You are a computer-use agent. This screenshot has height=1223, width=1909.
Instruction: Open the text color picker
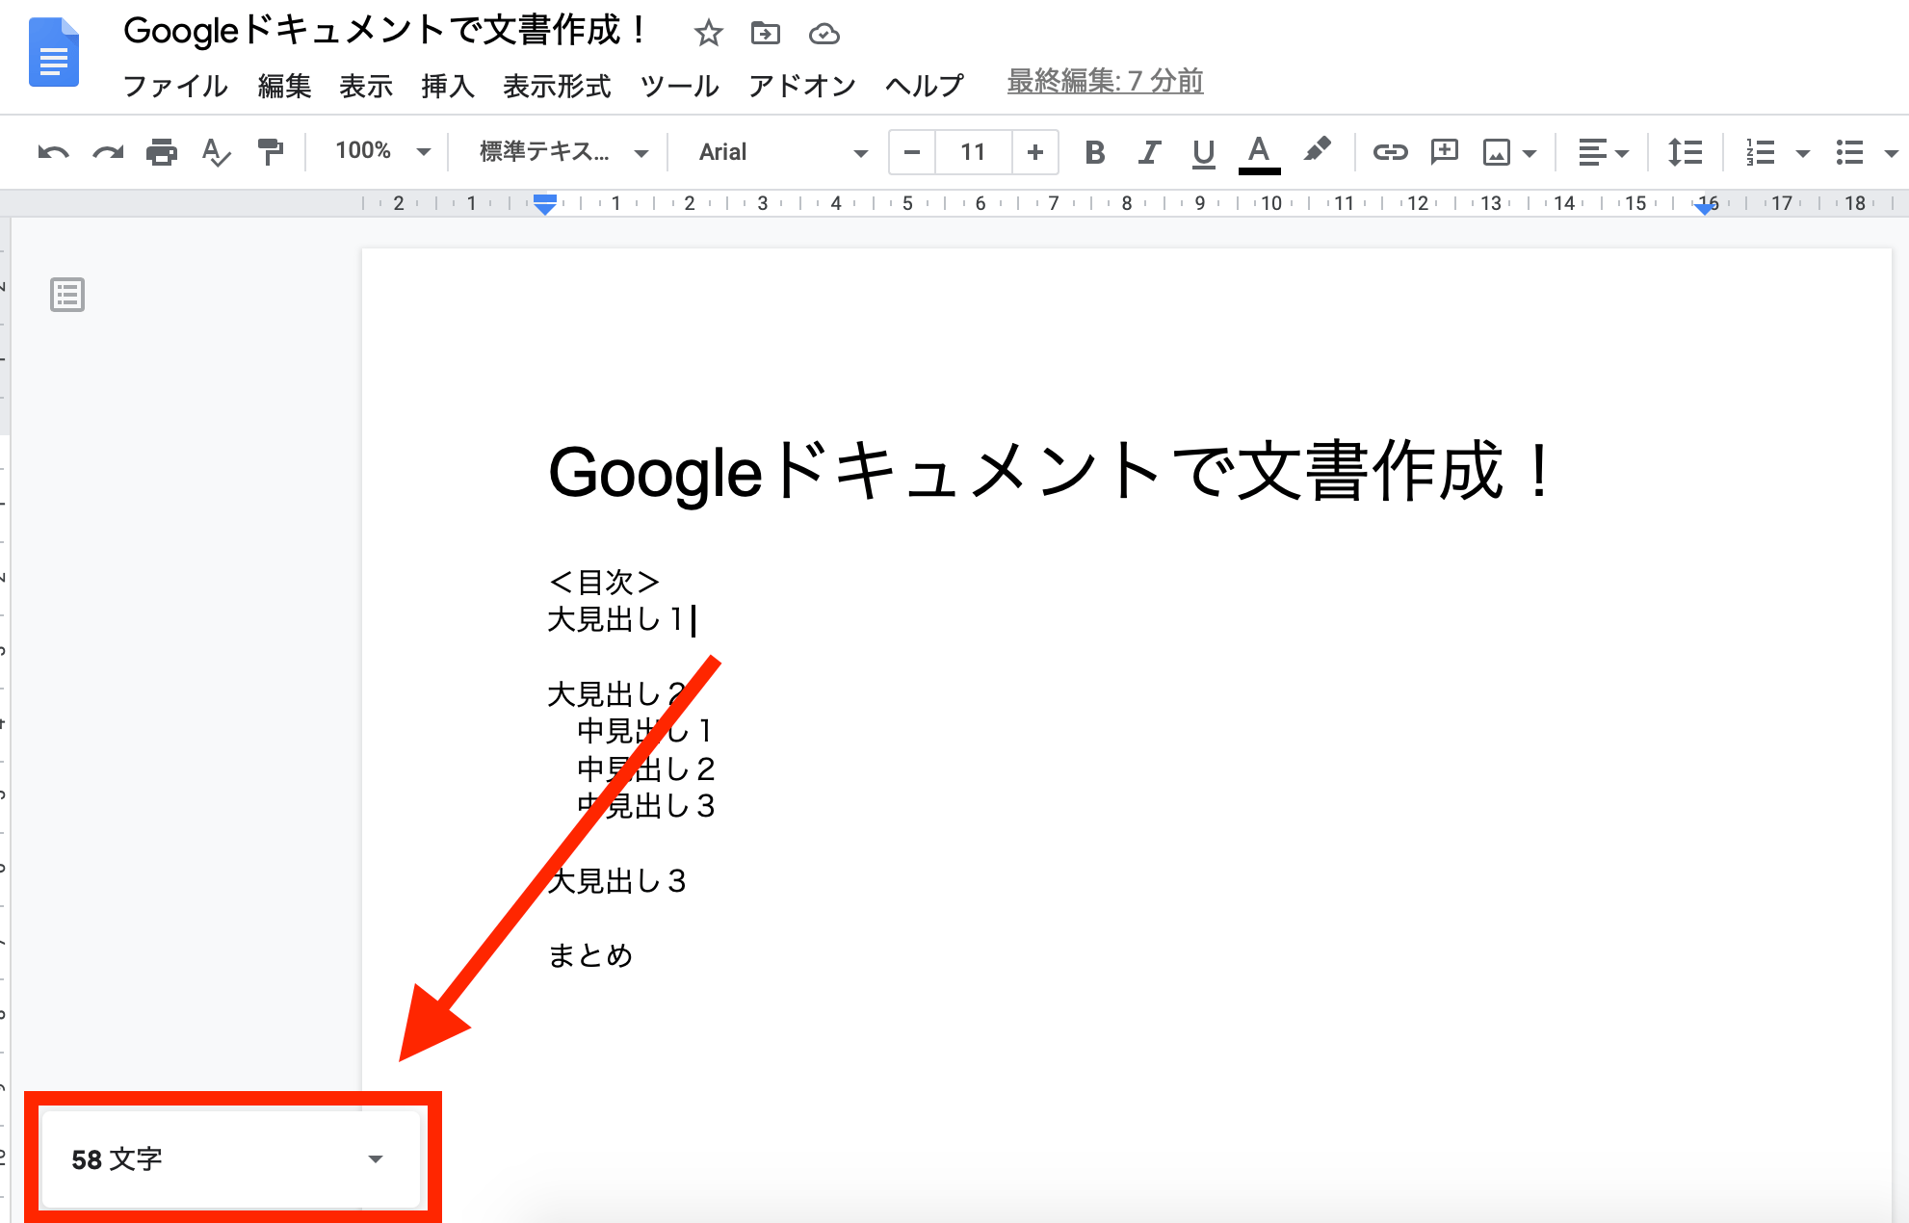click(1258, 152)
